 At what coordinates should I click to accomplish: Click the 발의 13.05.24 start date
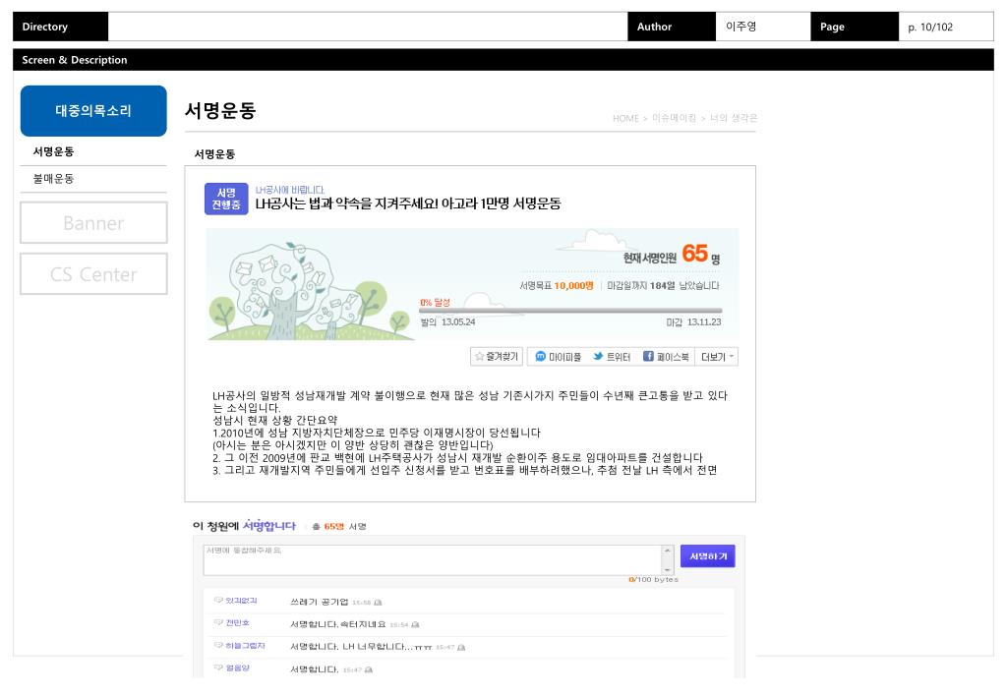coord(447,322)
